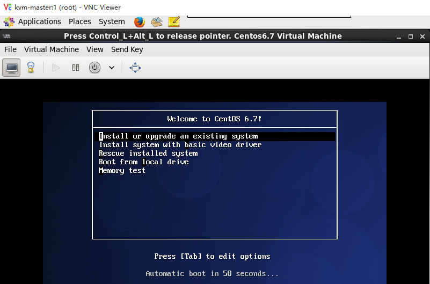Open the View menu
The image size is (430, 284).
(95, 49)
